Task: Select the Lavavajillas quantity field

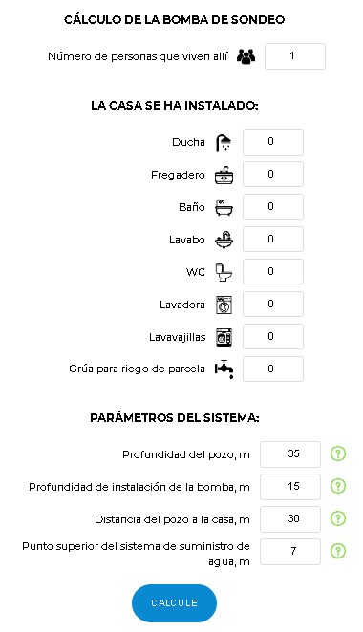Action: coord(273,337)
